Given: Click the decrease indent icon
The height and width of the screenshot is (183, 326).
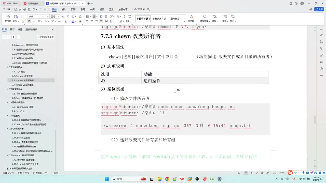Looking at the screenshot, I should tap(101, 17).
